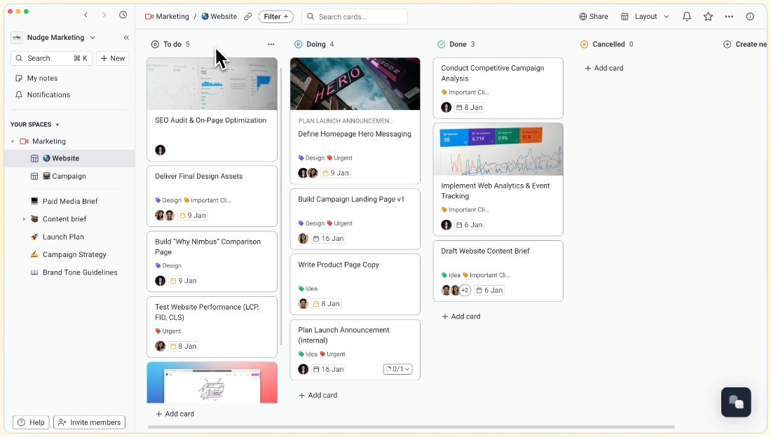Click the Done status check icon

pos(441,44)
